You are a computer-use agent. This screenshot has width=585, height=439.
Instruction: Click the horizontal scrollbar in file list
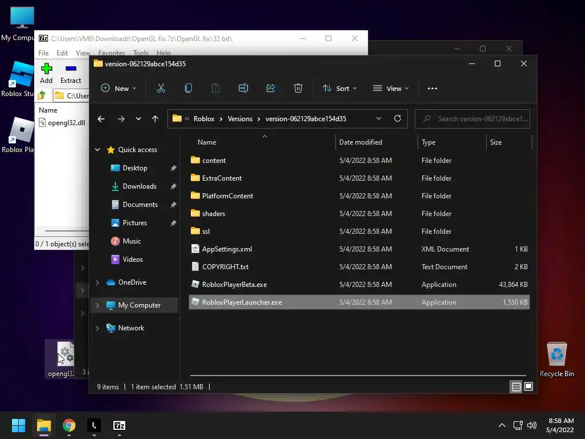pyautogui.click(x=358, y=375)
